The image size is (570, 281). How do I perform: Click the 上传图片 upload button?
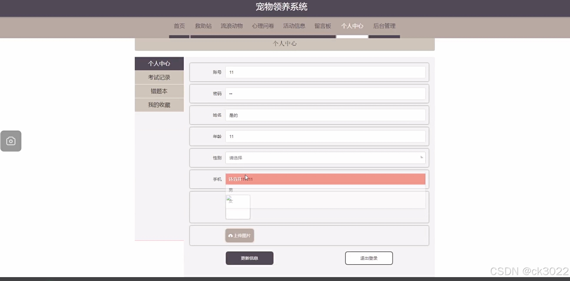click(x=240, y=236)
